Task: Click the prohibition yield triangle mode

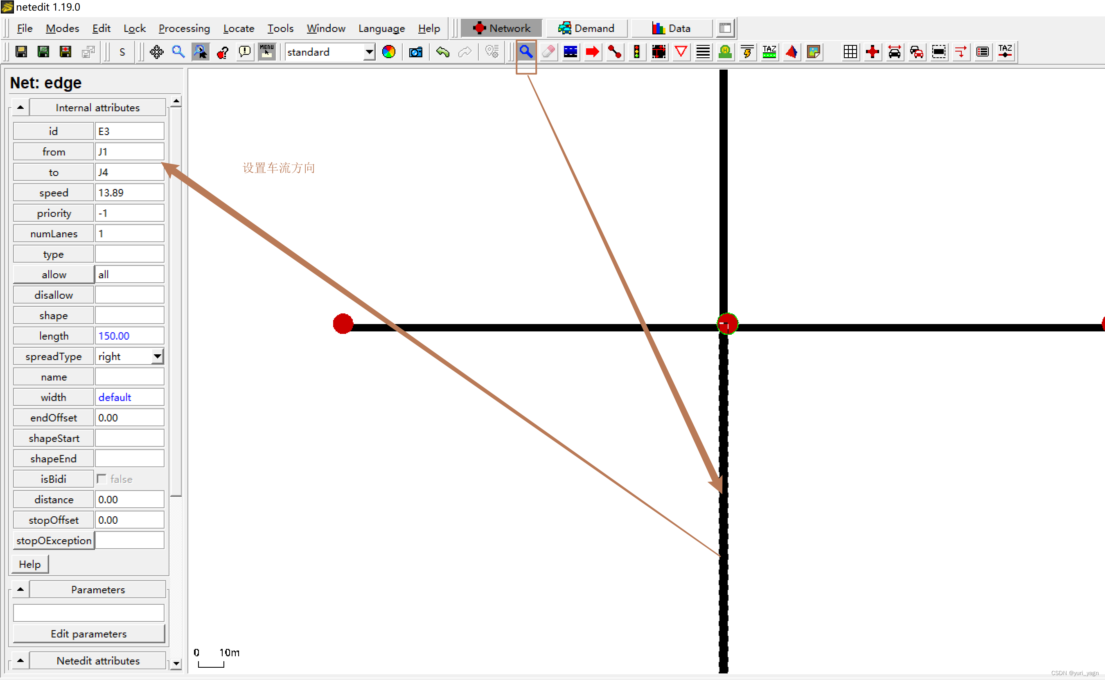Action: (681, 52)
